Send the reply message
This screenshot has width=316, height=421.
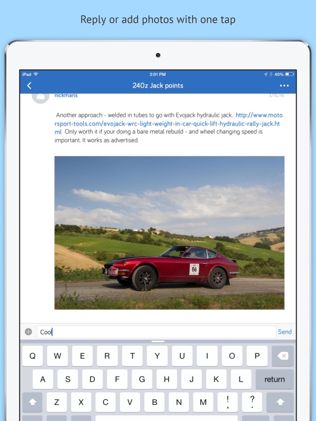[284, 332]
